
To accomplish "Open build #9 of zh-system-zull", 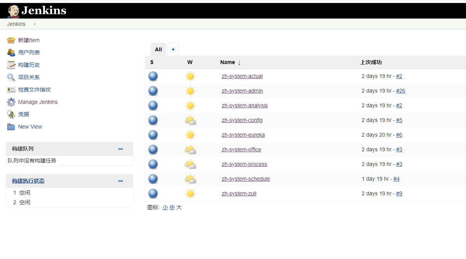I will (399, 193).
